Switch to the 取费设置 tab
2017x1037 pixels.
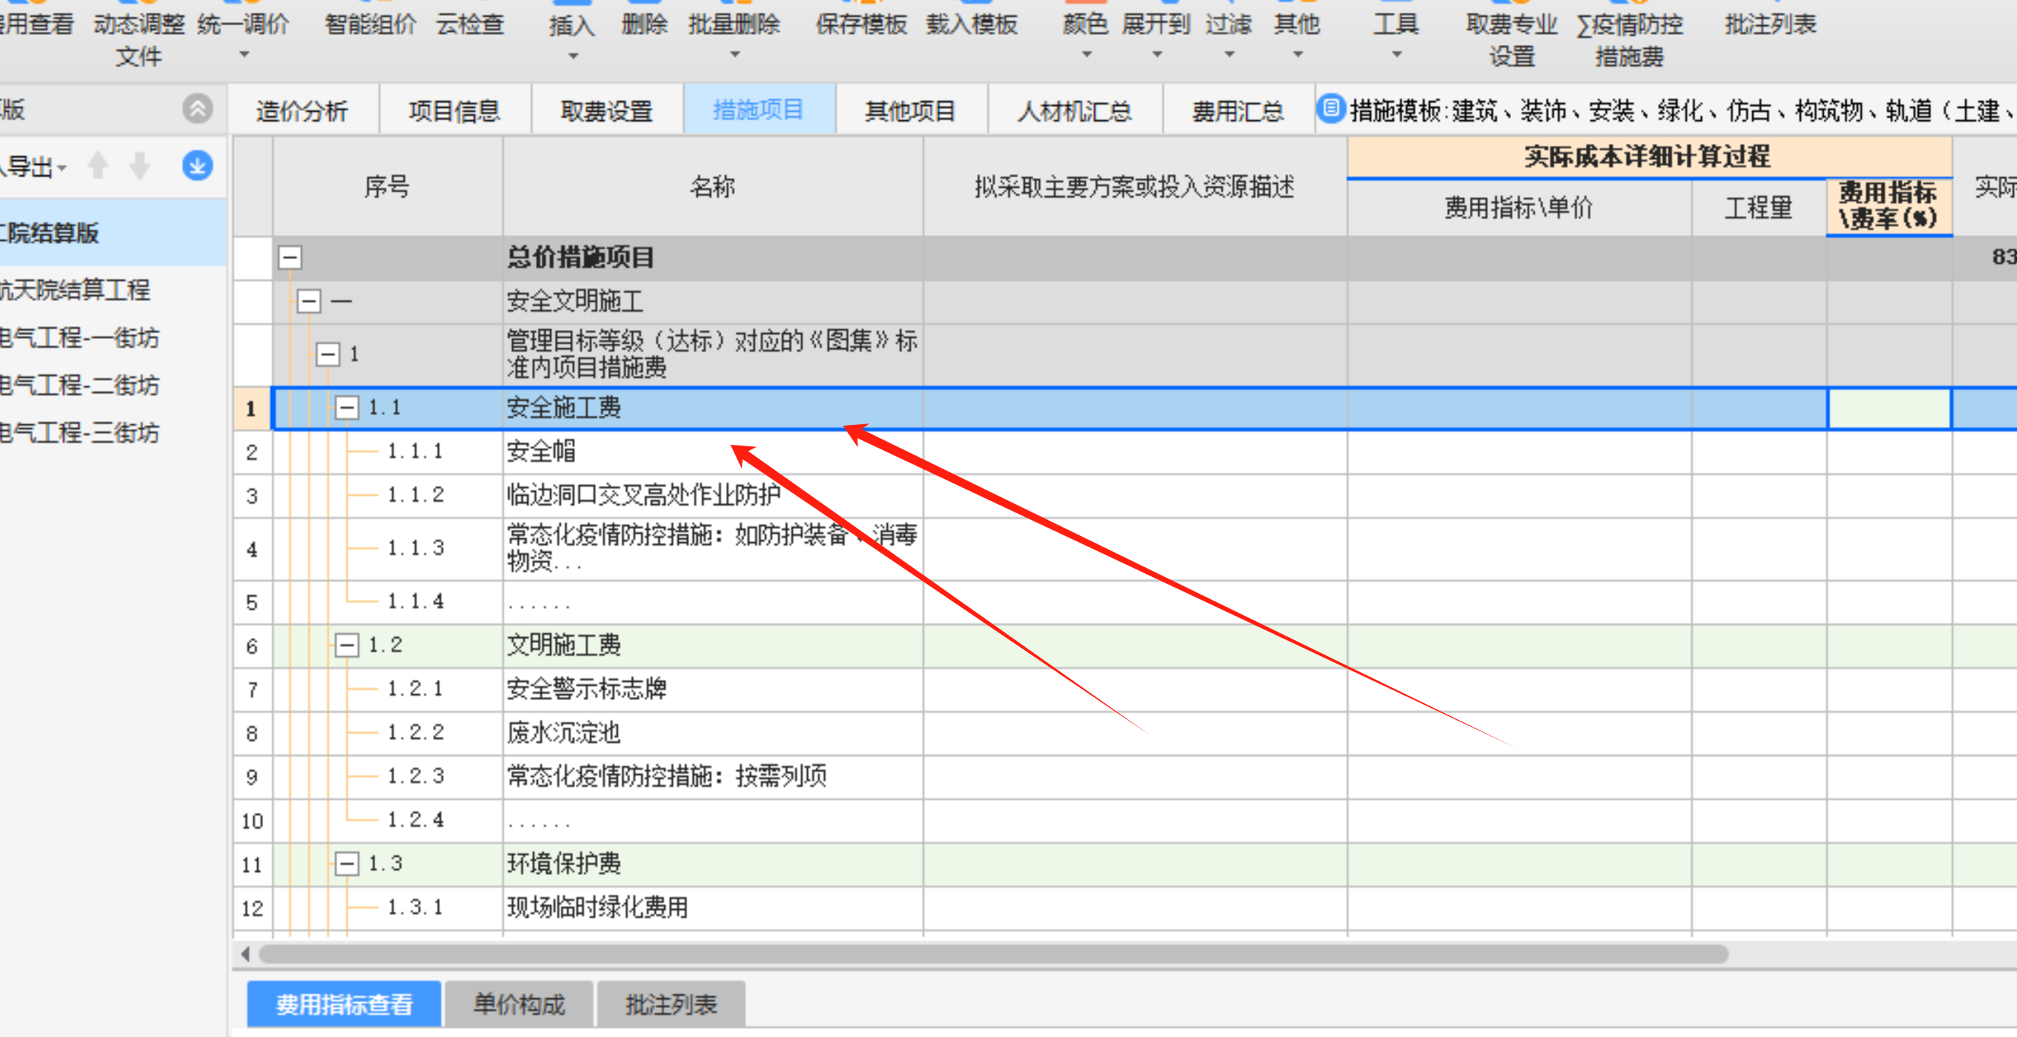tap(607, 110)
